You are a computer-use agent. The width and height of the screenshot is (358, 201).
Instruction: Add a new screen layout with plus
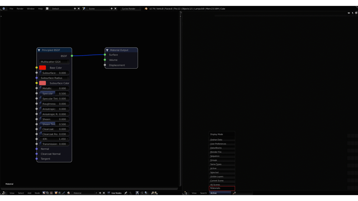75,9
